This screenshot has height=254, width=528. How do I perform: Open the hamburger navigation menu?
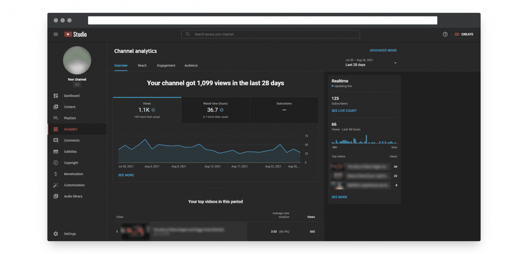pyautogui.click(x=56, y=34)
